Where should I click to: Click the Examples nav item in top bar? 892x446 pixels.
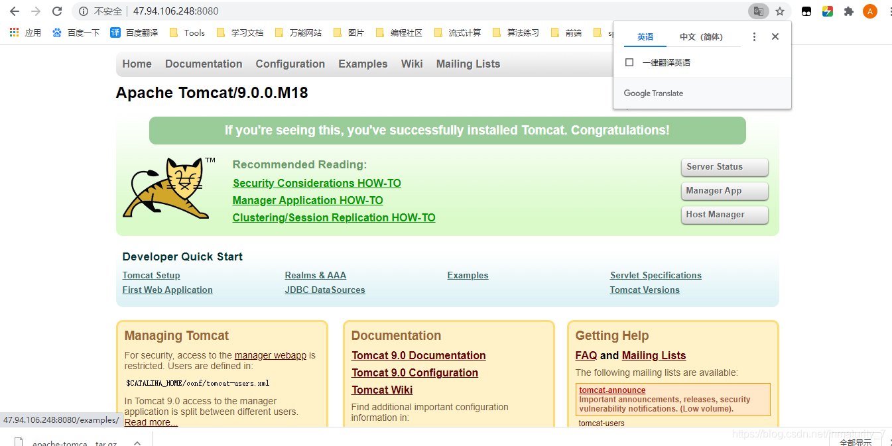click(363, 64)
